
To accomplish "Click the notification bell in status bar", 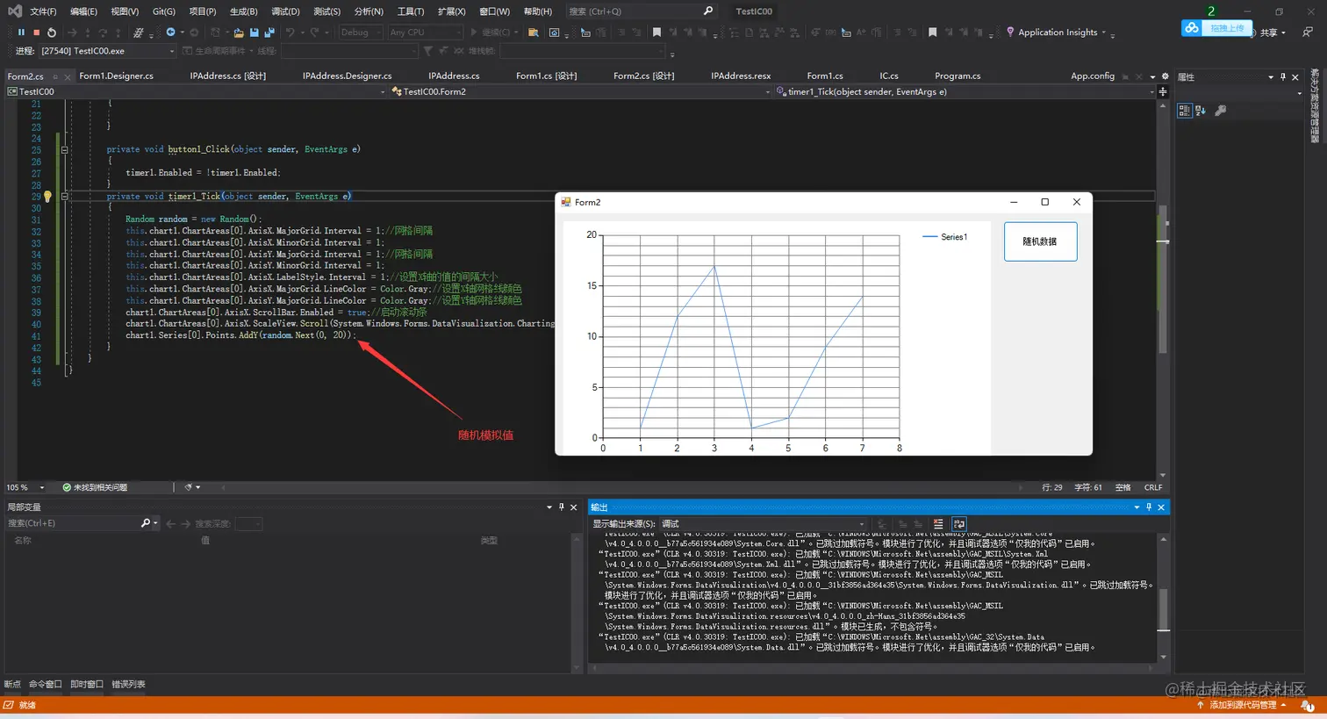I will coord(1308,705).
